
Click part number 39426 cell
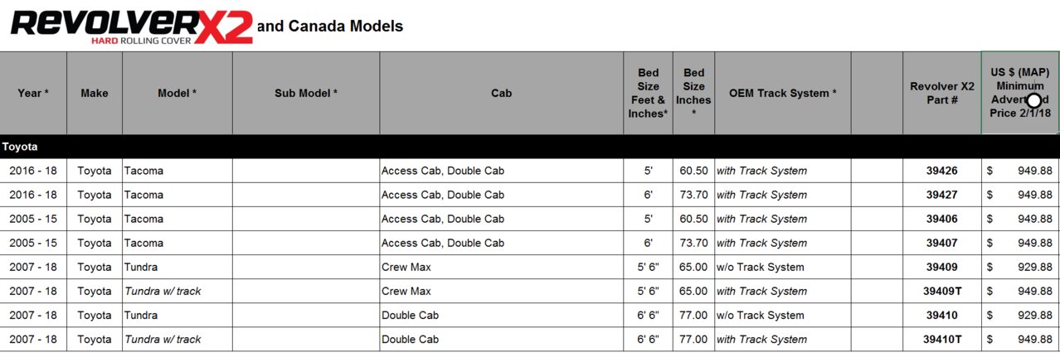point(942,171)
